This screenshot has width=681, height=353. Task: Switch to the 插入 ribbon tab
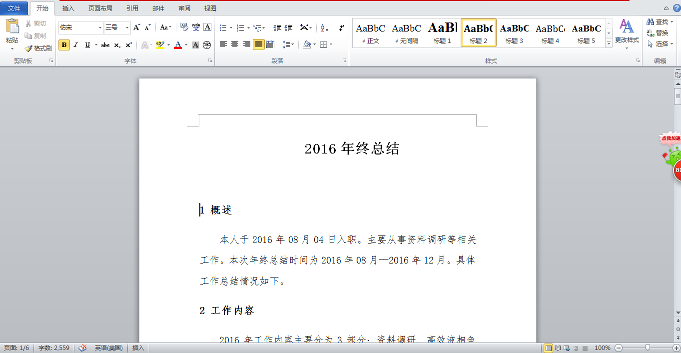(67, 8)
